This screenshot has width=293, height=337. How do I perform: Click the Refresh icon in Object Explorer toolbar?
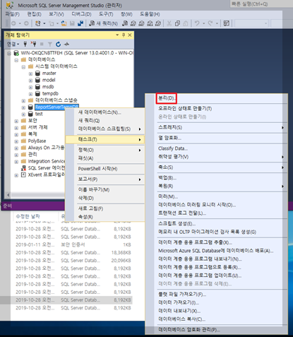(58, 44)
